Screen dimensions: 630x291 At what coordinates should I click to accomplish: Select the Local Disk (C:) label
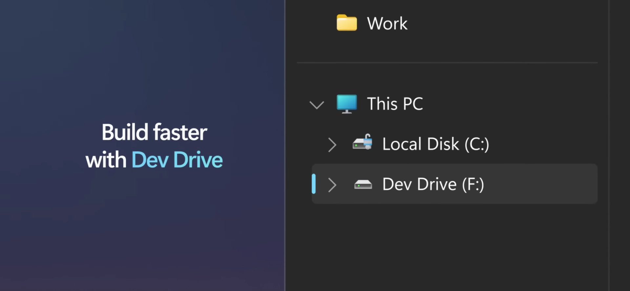pyautogui.click(x=436, y=144)
